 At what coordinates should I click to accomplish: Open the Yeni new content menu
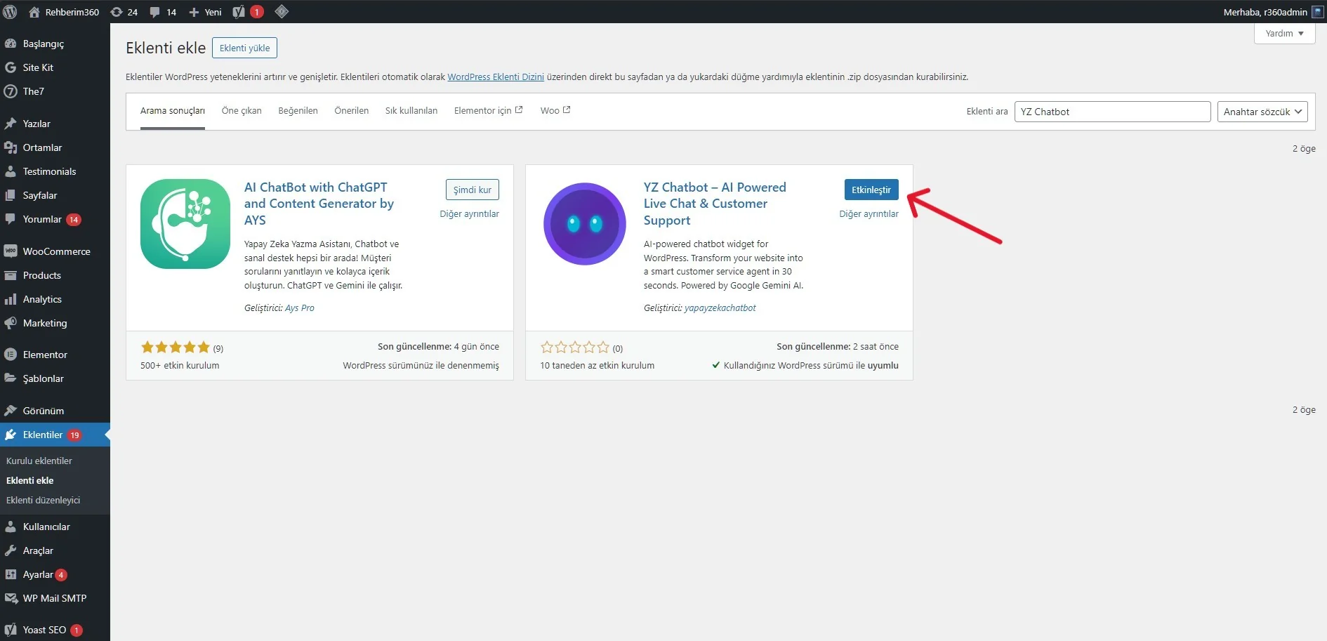(205, 12)
